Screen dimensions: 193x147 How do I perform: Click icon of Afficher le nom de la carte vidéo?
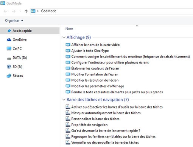tap(68, 45)
